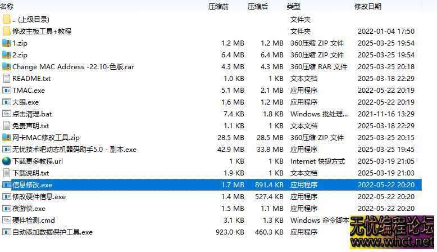
Task: Sort by 压缩后 size column
Action: 258,7
